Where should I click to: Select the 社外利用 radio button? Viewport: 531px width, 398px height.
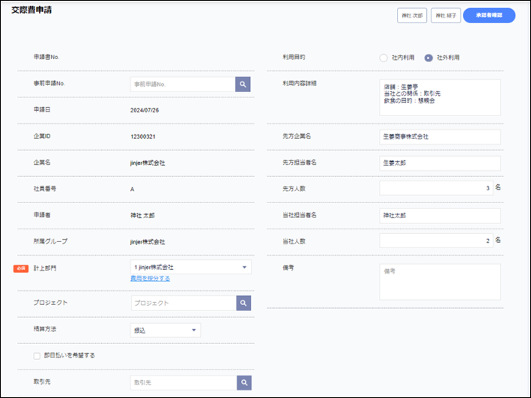click(x=428, y=58)
